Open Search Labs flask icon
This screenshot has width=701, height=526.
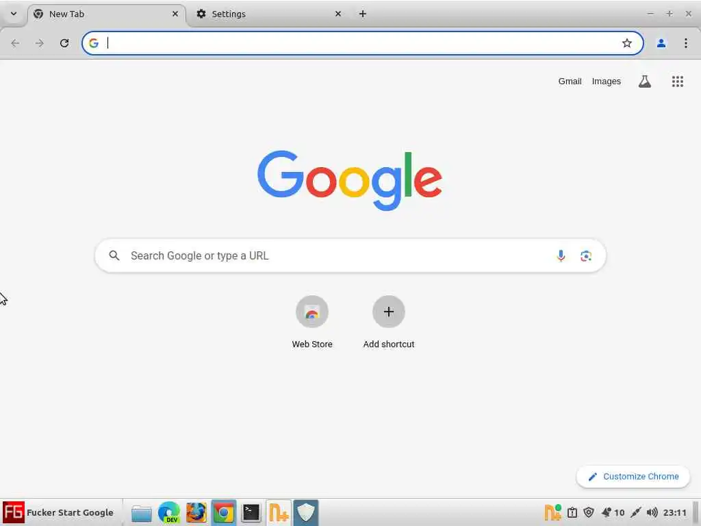click(645, 82)
